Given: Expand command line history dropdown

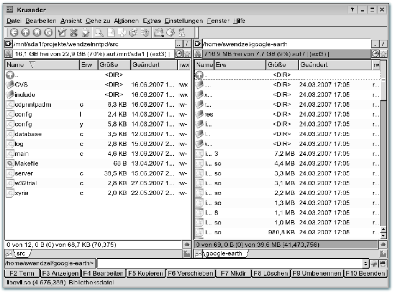Looking at the screenshot, I should [366, 264].
